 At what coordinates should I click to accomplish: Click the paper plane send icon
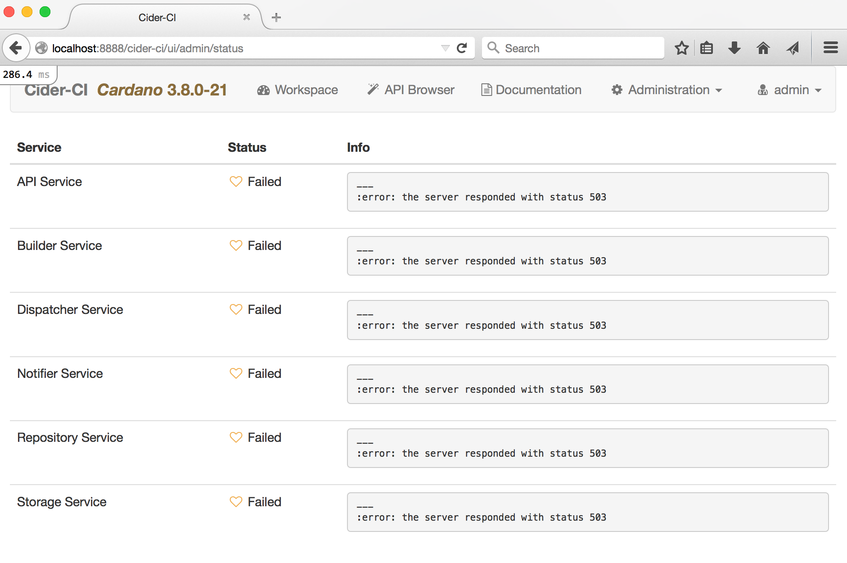793,48
